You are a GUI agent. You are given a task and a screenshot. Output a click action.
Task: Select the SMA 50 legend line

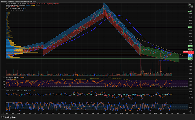click(14, 8)
